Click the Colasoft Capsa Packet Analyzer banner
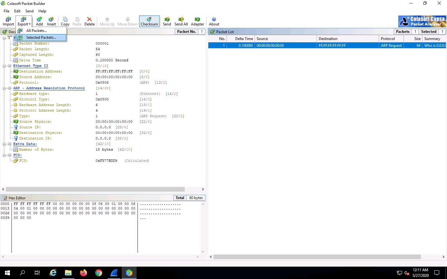Image resolution: width=447 pixels, height=279 pixels. click(422, 21)
